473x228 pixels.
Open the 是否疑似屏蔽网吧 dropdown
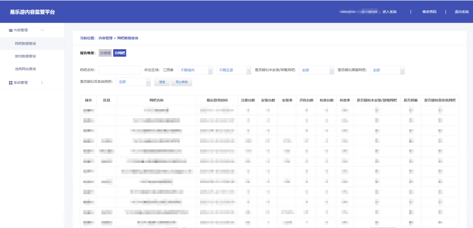point(387,70)
